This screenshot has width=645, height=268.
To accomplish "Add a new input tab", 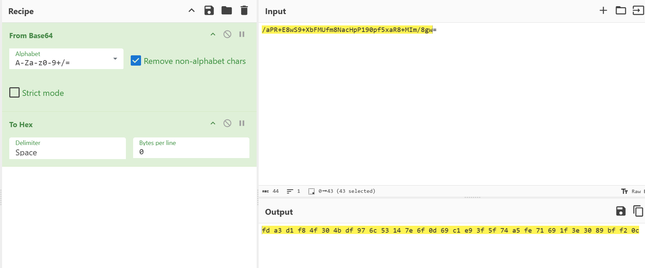I will pos(603,11).
